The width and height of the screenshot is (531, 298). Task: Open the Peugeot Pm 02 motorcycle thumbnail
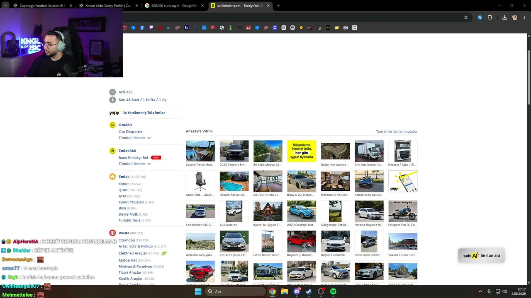403,211
